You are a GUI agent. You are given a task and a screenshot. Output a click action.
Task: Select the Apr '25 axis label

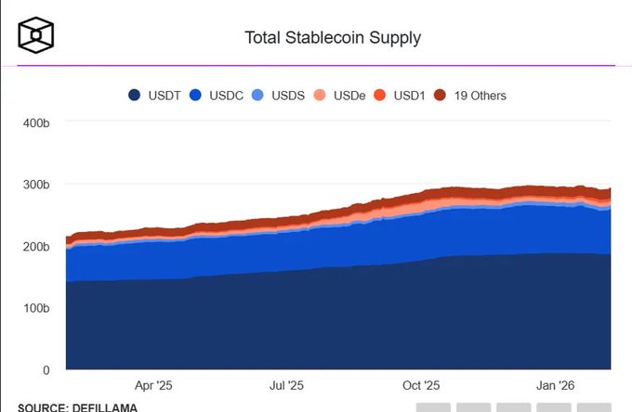(x=154, y=384)
